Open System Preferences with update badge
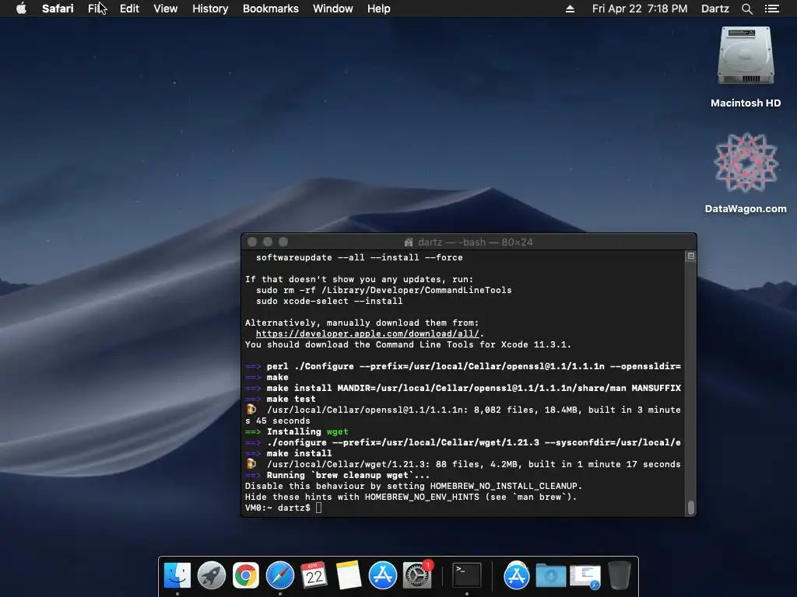This screenshot has width=797, height=597. coord(417,574)
